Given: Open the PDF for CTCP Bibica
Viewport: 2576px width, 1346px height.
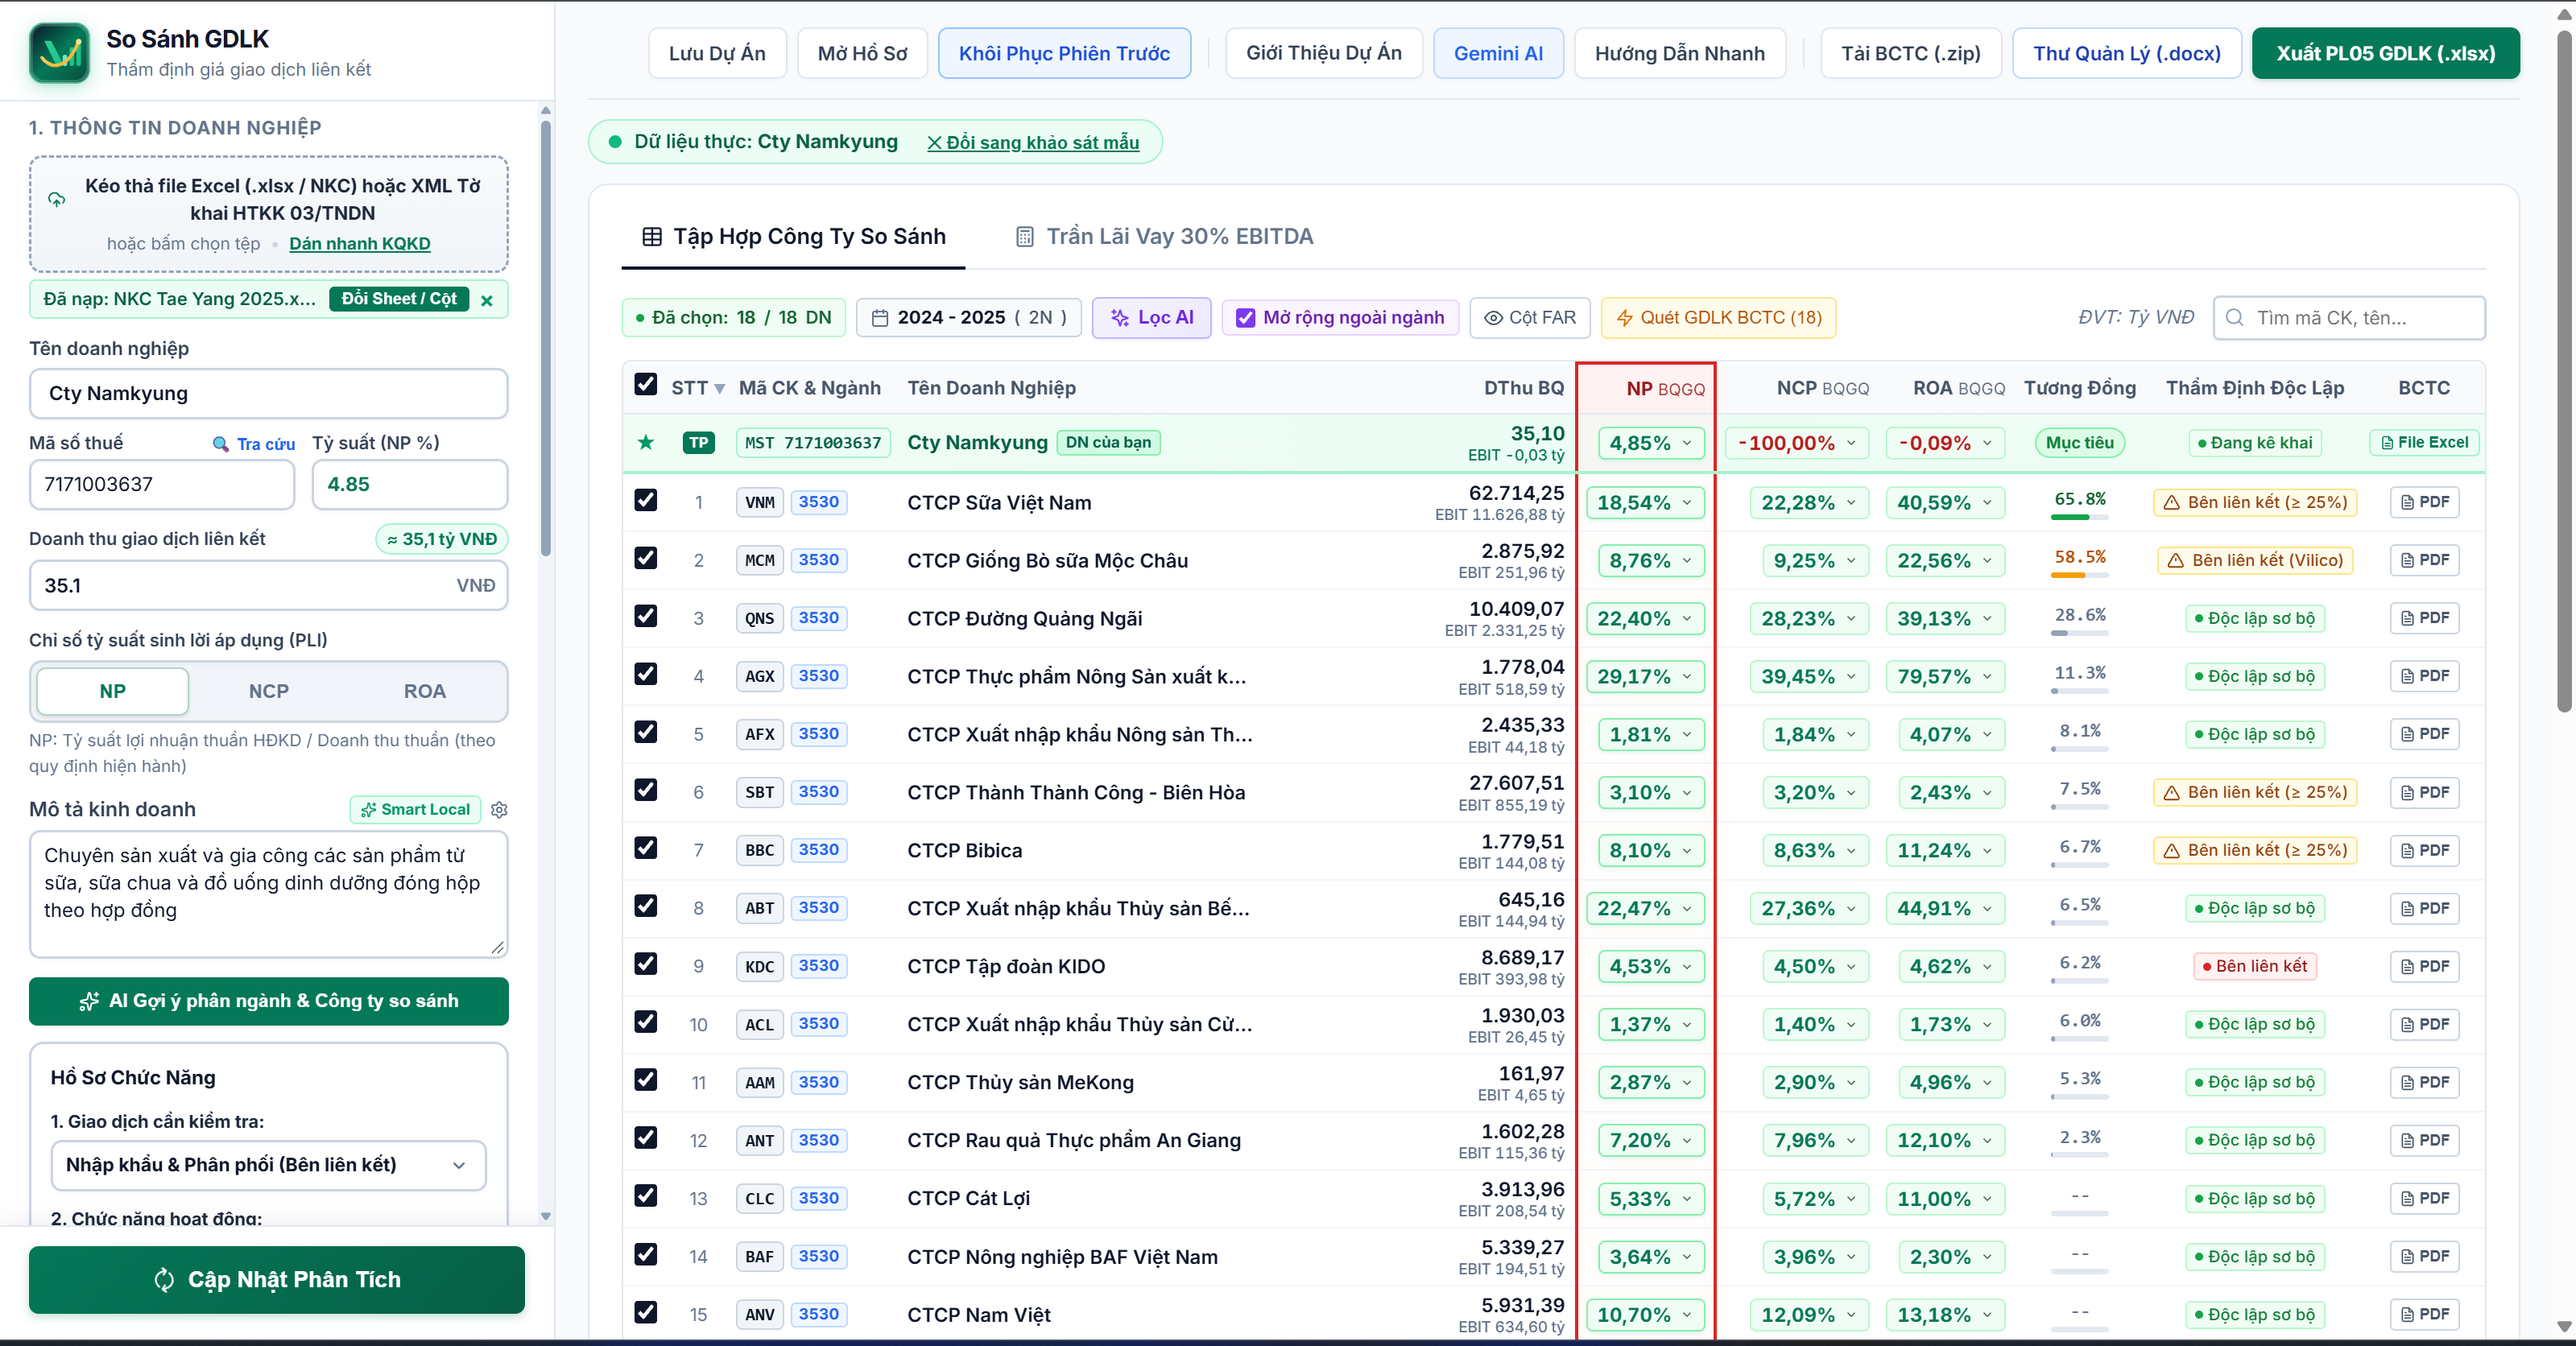Looking at the screenshot, I should (2425, 850).
